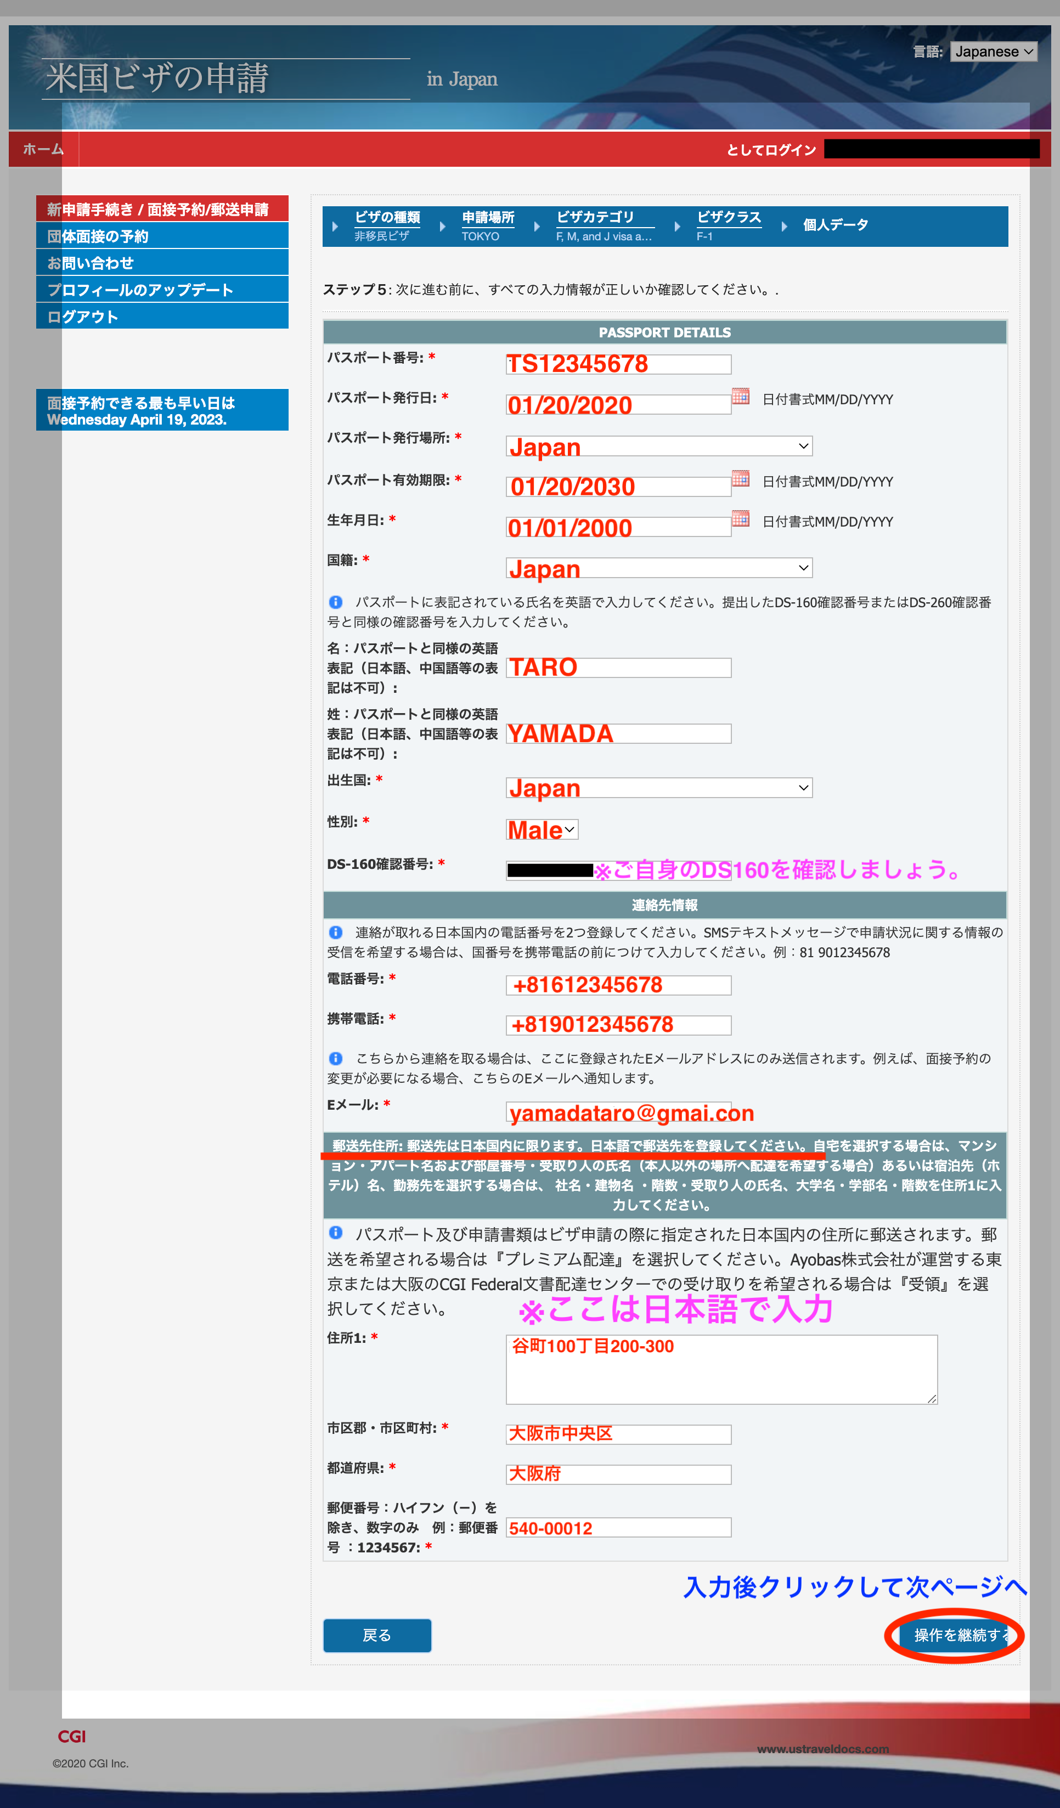Go to ホーム in the red bar
Image resolution: width=1060 pixels, height=1808 pixels.
(43, 149)
